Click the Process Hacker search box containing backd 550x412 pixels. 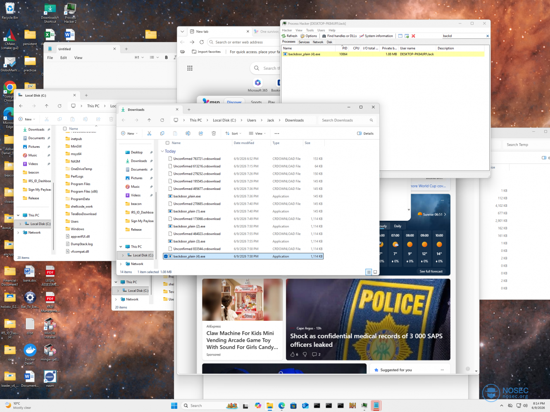coord(464,36)
